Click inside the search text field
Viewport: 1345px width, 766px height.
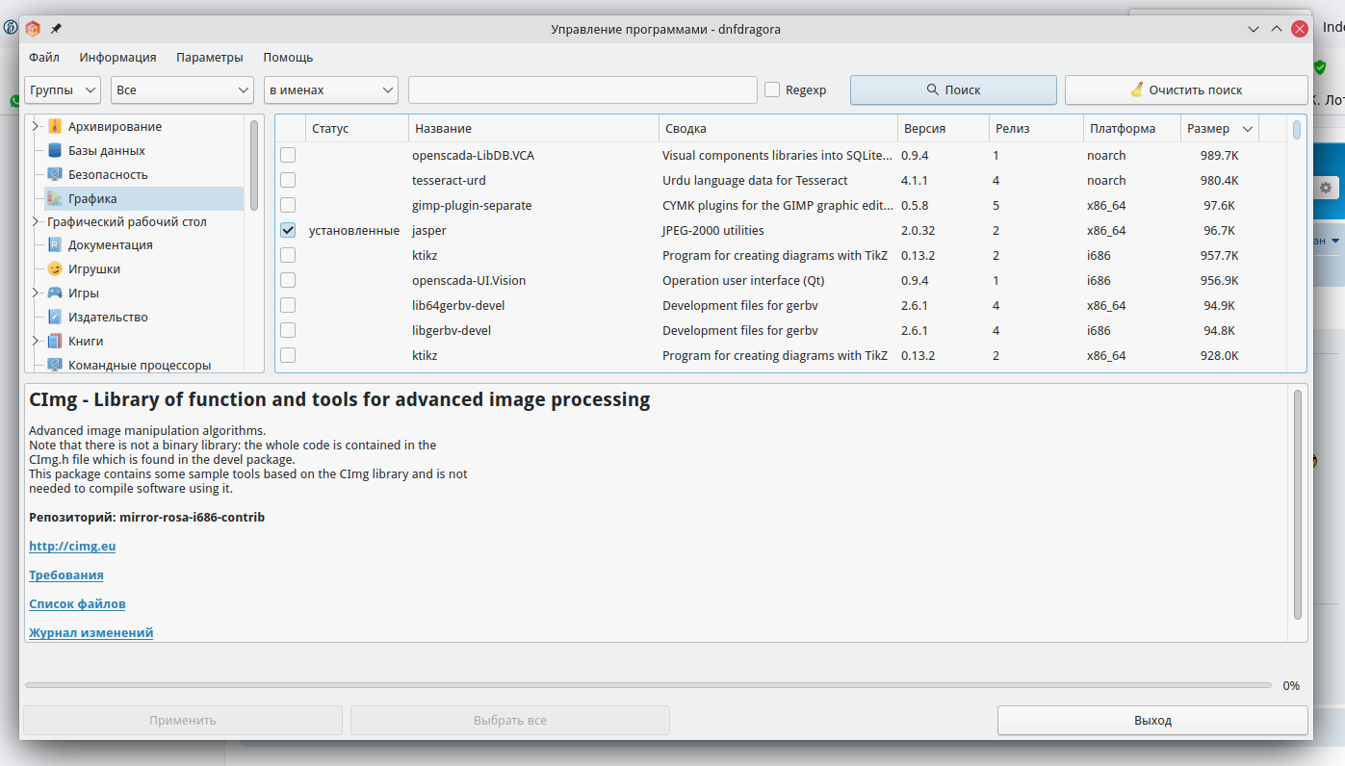tap(582, 89)
